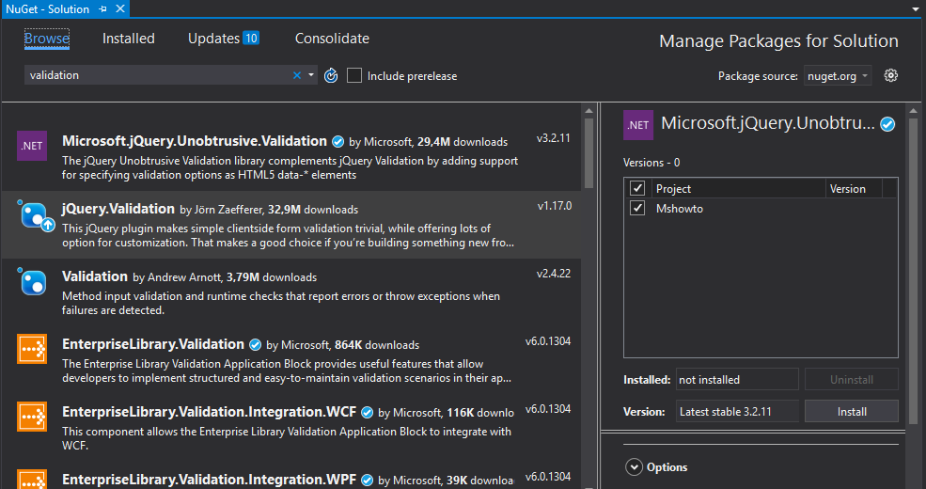Click the Validation package icon by Andrew Arnott
The height and width of the screenshot is (489, 926).
(x=32, y=281)
